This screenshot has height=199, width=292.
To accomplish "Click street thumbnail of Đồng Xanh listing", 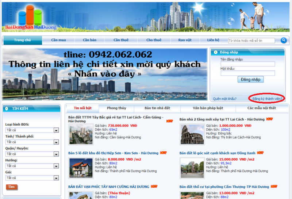I will pyautogui.click(x=192, y=168).
